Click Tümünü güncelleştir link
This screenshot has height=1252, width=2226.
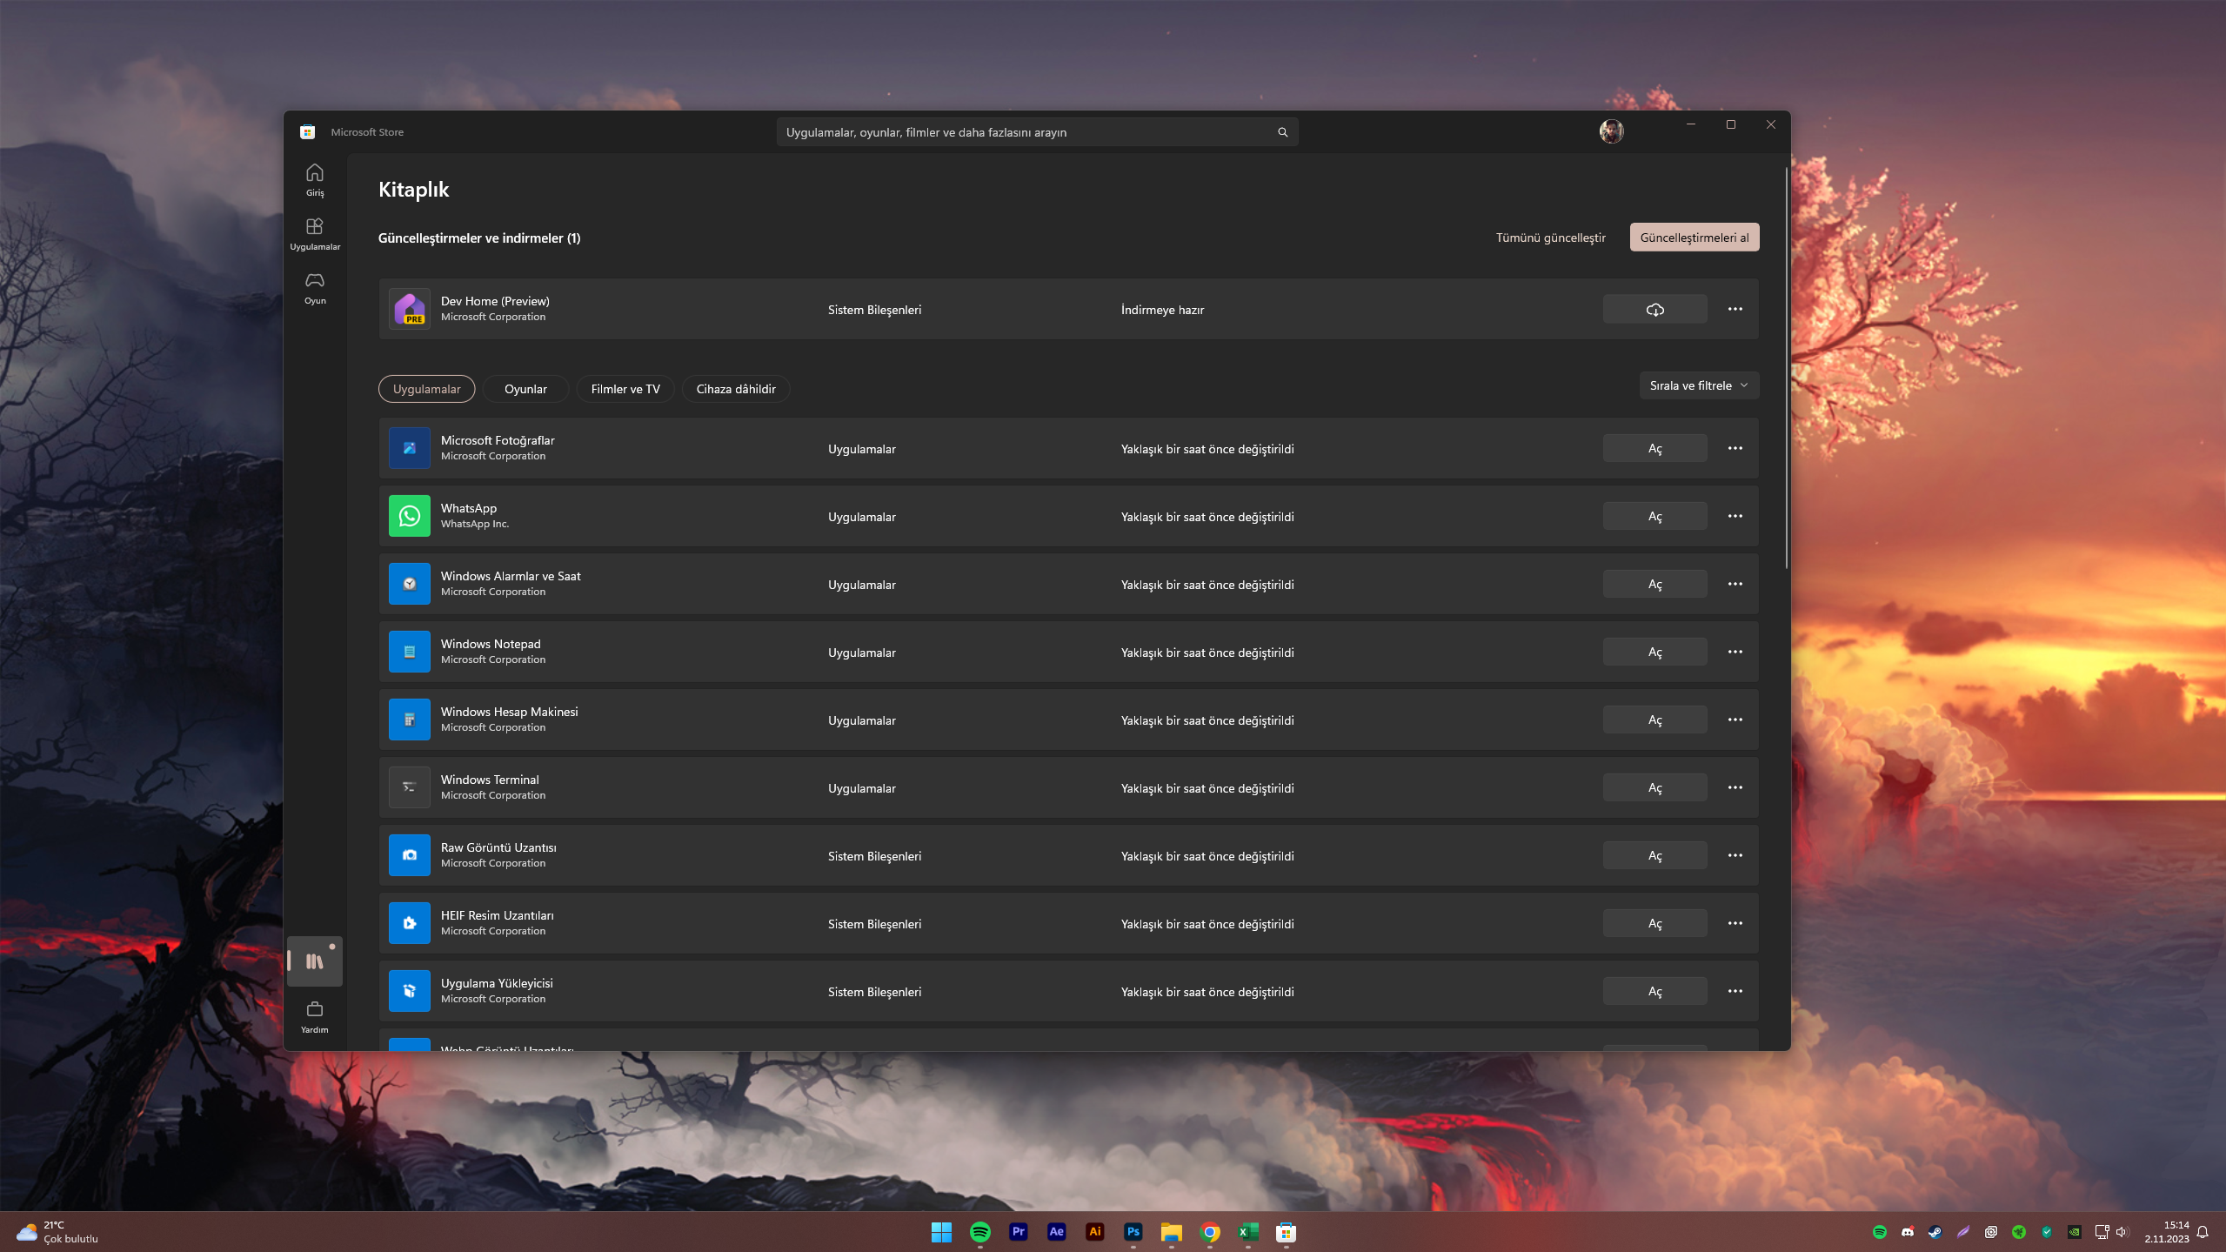click(x=1550, y=238)
